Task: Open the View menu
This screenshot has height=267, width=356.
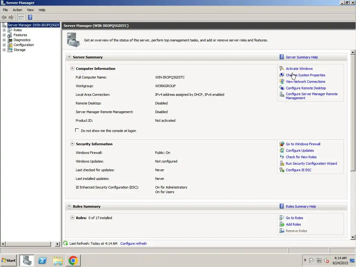Action: pos(30,10)
